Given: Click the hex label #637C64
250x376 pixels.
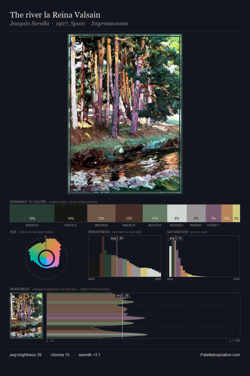Looking at the screenshot, I should (x=155, y=225).
